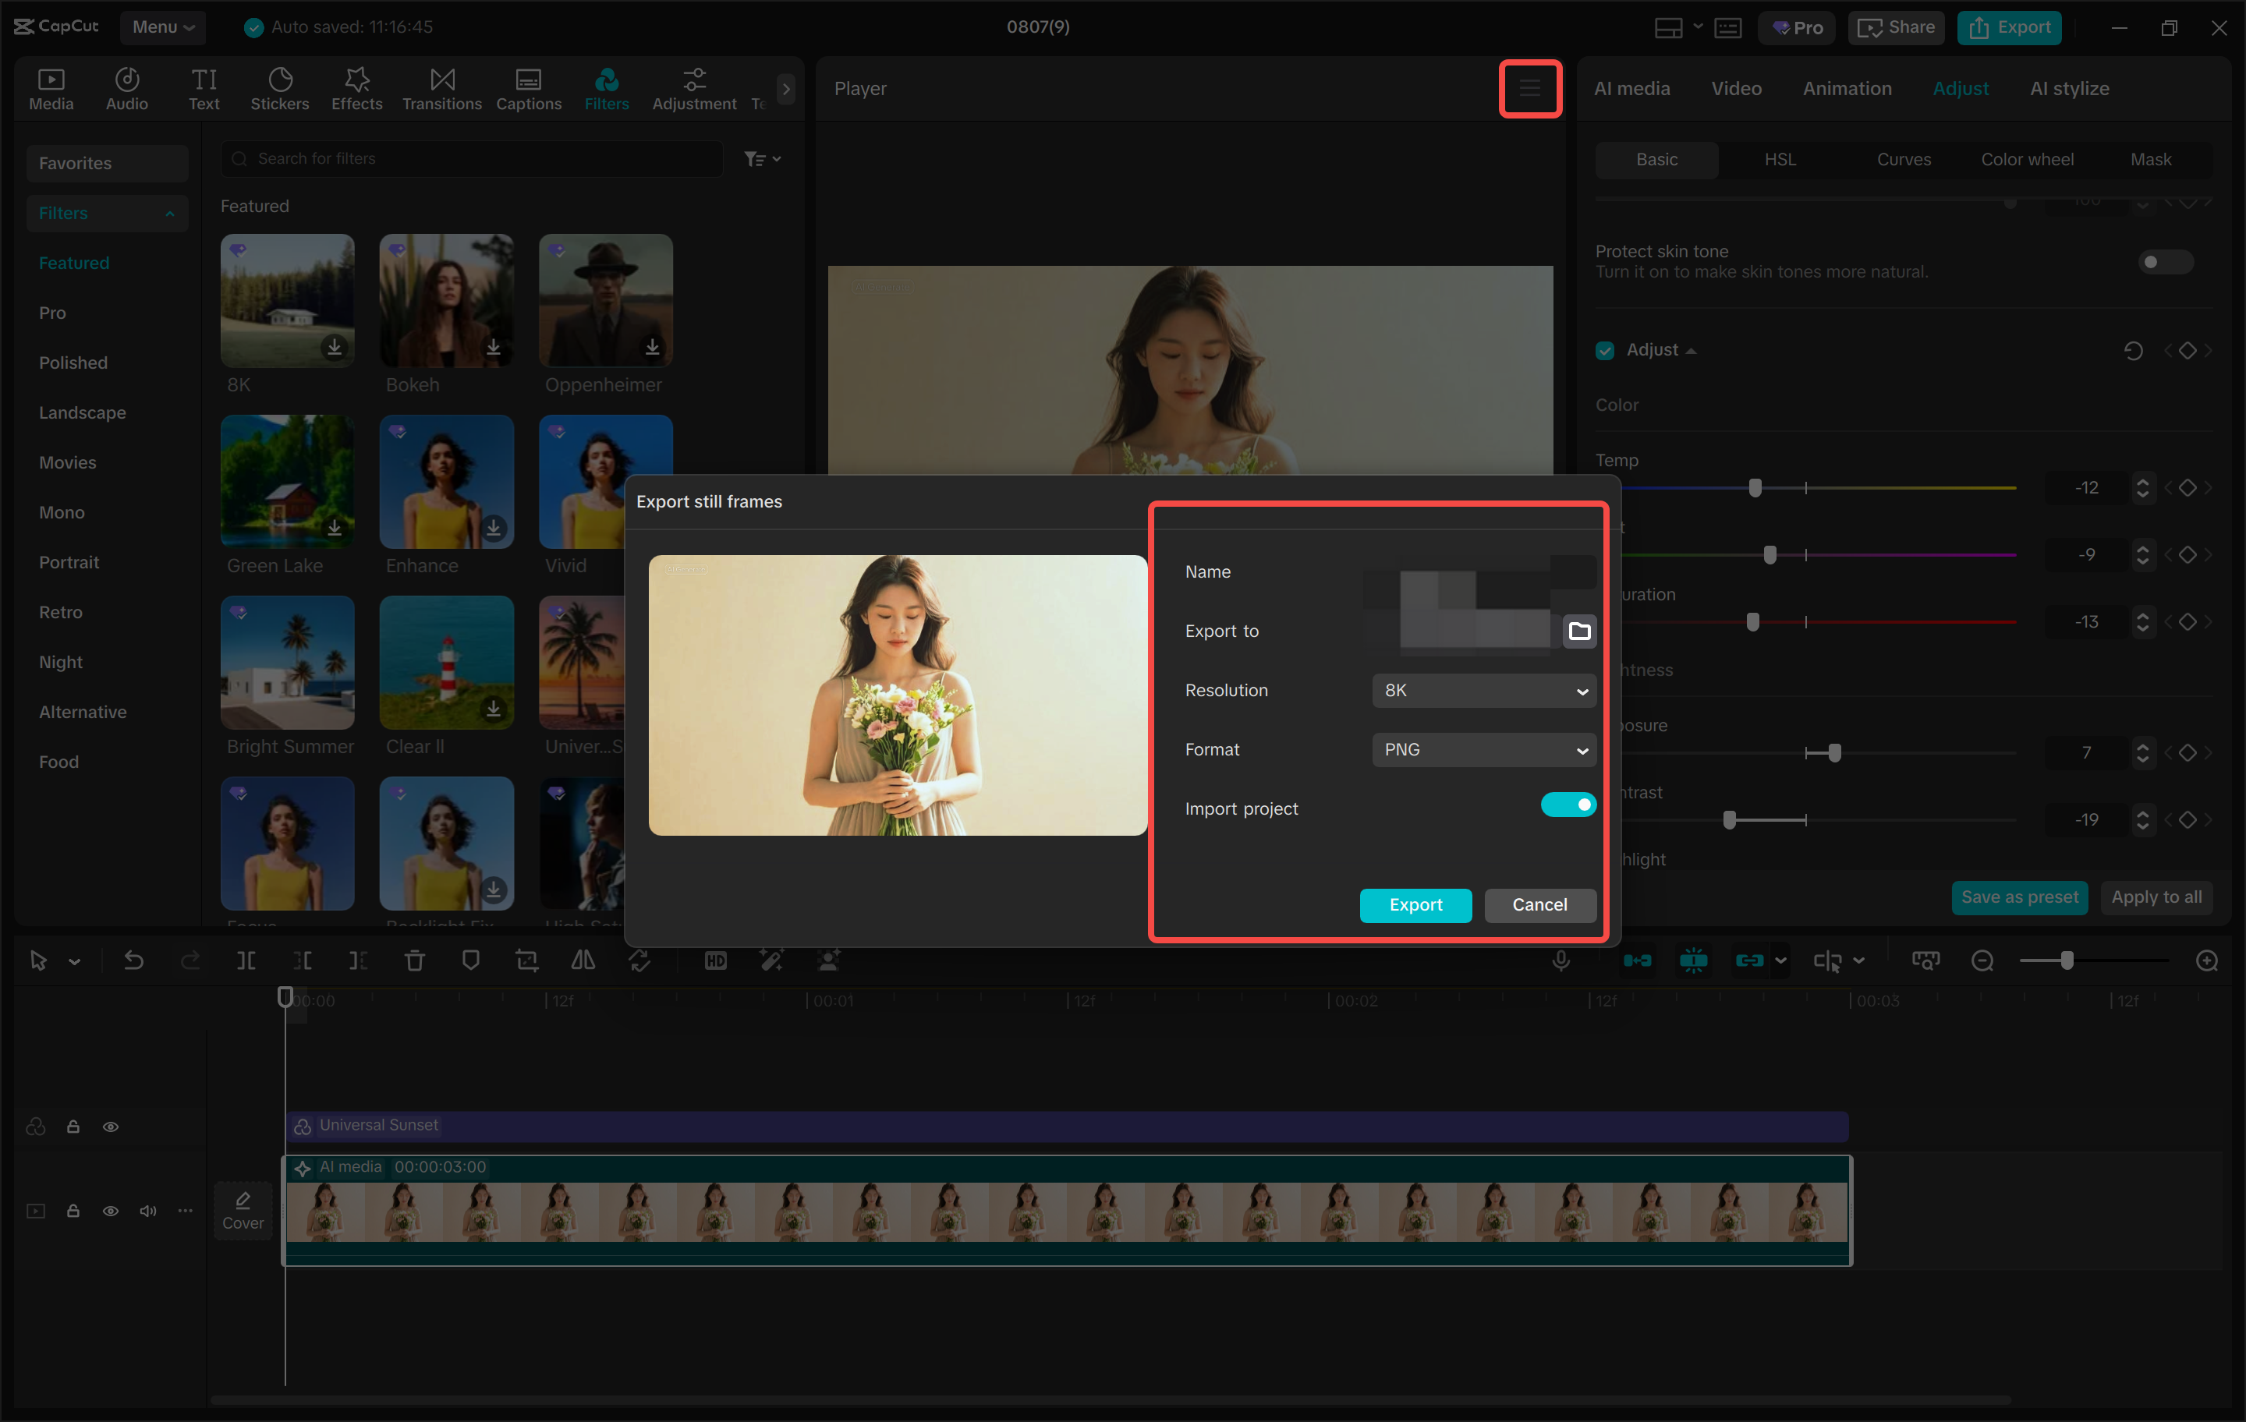
Task: Click the Export button in the dialog
Action: (1415, 904)
